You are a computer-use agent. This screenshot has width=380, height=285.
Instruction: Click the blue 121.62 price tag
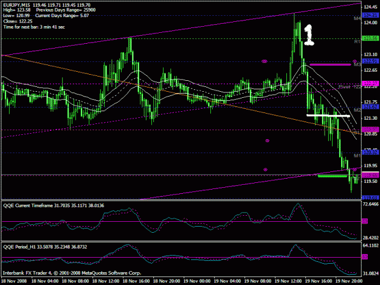click(x=370, y=107)
